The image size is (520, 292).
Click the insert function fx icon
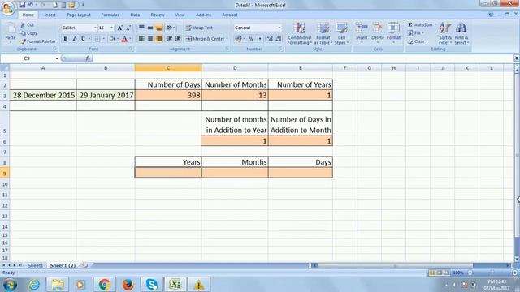pyautogui.click(x=88, y=58)
